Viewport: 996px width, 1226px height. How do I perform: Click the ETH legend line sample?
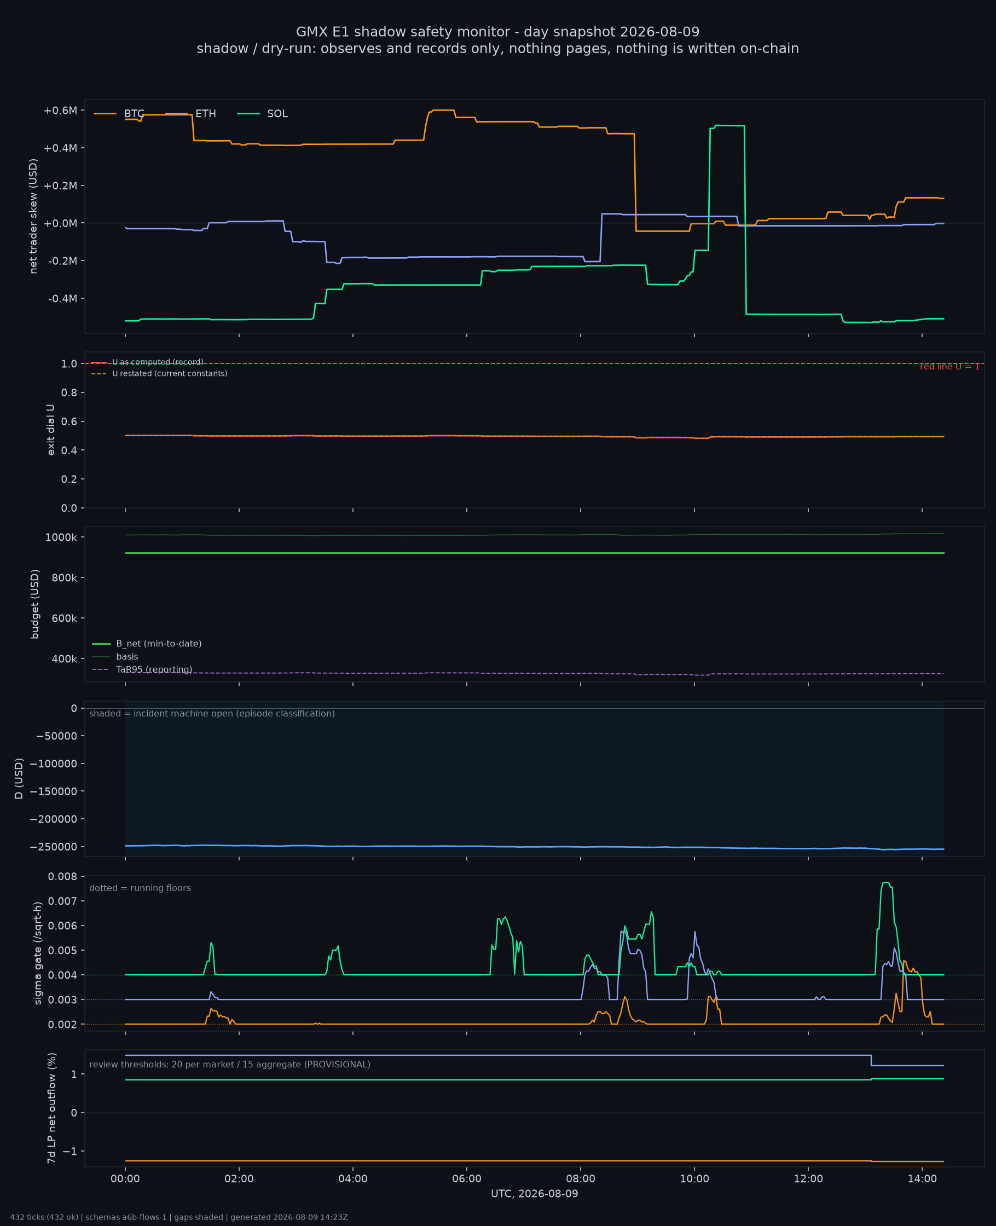pyautogui.click(x=177, y=114)
